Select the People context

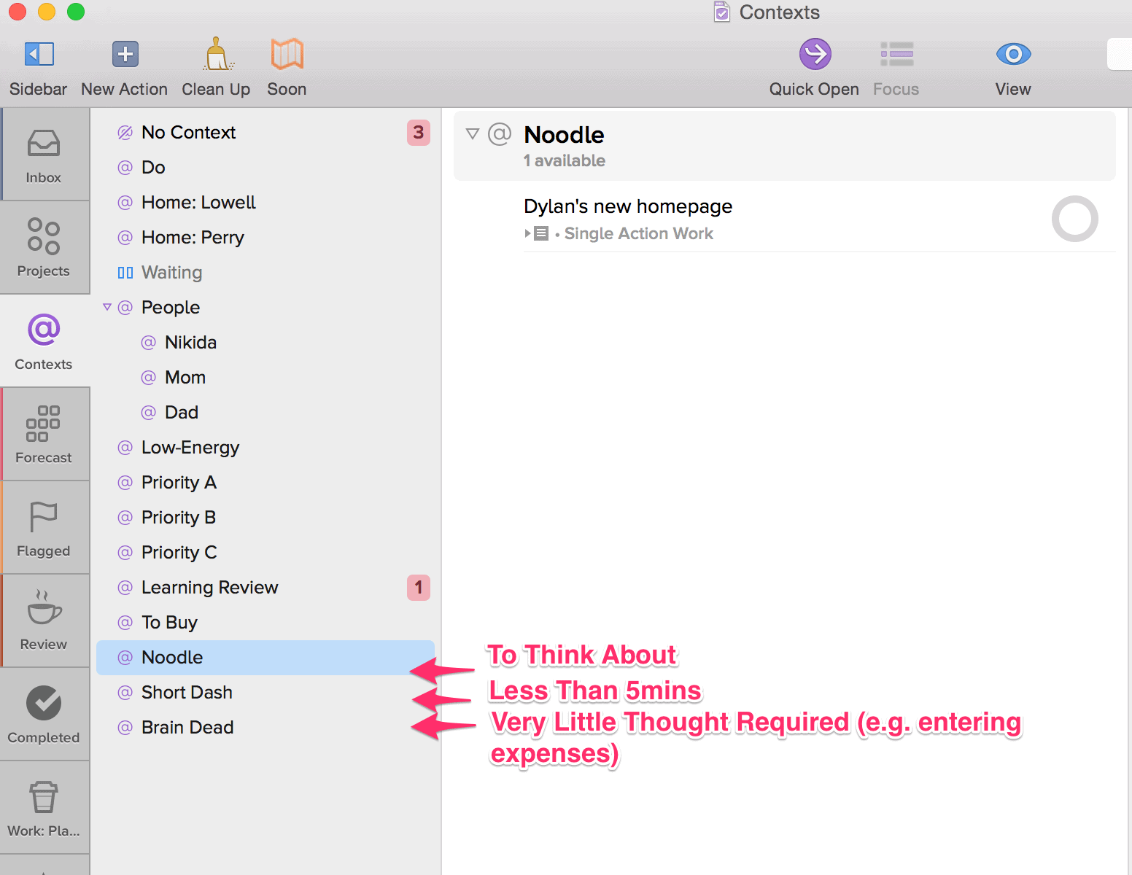(265, 308)
